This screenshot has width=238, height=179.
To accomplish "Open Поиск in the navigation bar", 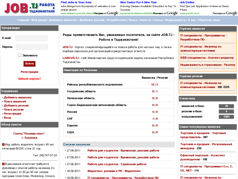I will pyautogui.click(x=133, y=20).
